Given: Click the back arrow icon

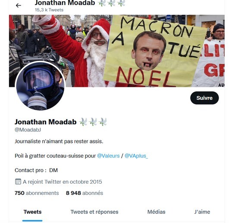Looking at the screenshot, I should click(x=19, y=6).
